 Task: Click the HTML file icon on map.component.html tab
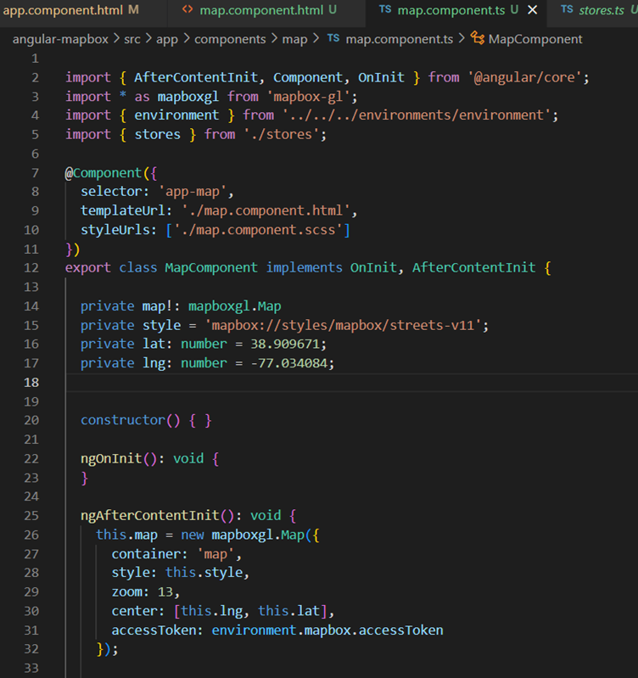[187, 10]
